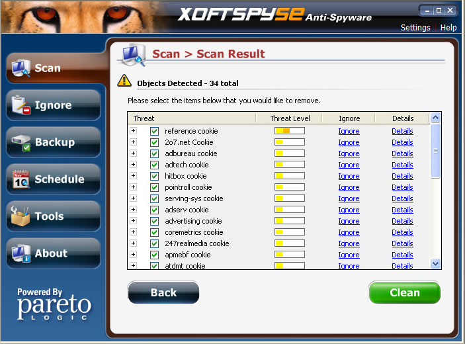
Task: Click threat level bar of adtech cookie
Action: [x=290, y=165]
